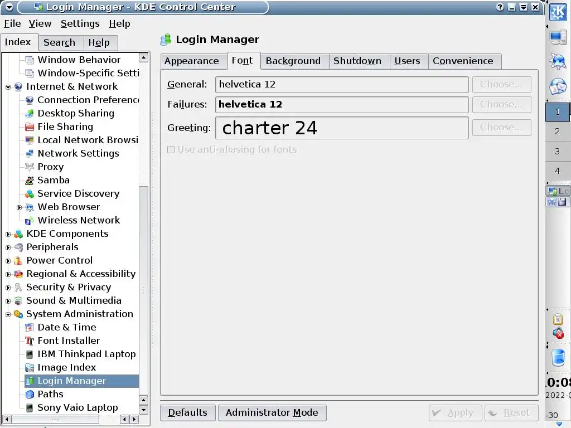This screenshot has width=571, height=428.
Task: Click the Regional & Accessibility flag icon
Action: pos(18,274)
